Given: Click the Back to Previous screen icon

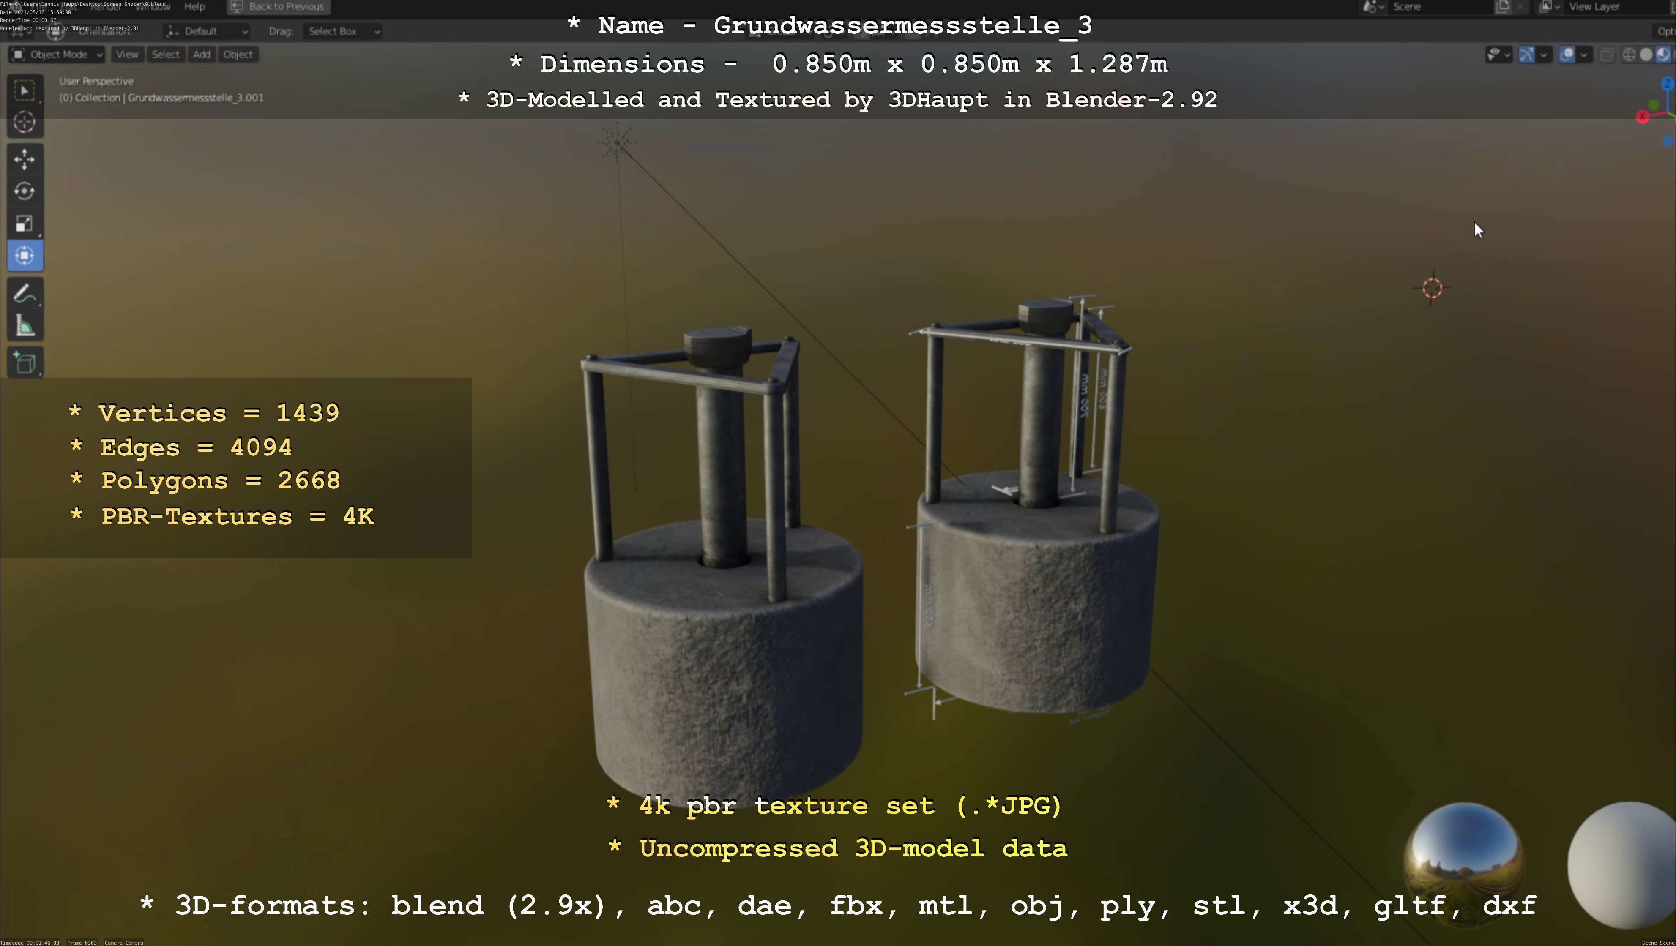Looking at the screenshot, I should coord(237,6).
